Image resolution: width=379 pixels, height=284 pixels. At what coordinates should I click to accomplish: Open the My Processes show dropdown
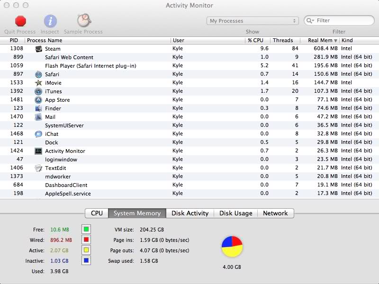tap(253, 21)
